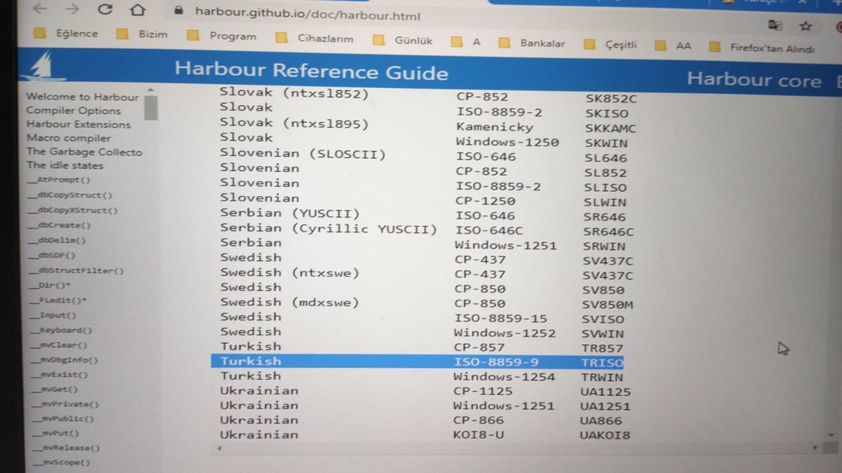Open the Cihazlarım bookmarks folder
842x473 pixels.
314,38
